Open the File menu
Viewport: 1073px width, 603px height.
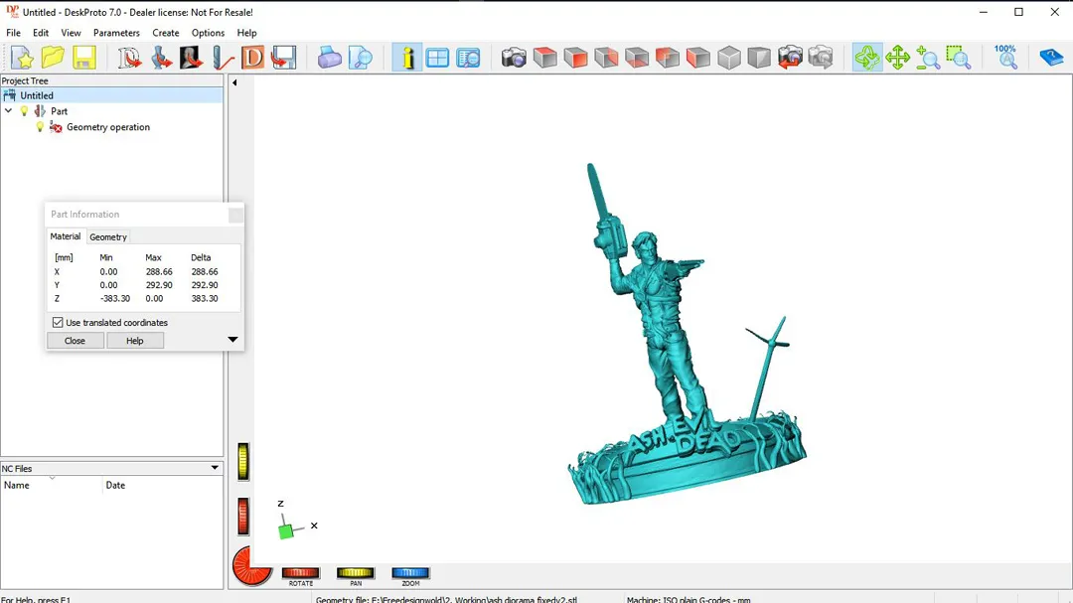[13, 33]
